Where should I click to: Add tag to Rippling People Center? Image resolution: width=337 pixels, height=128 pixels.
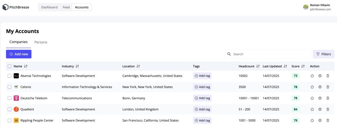click(x=202, y=120)
